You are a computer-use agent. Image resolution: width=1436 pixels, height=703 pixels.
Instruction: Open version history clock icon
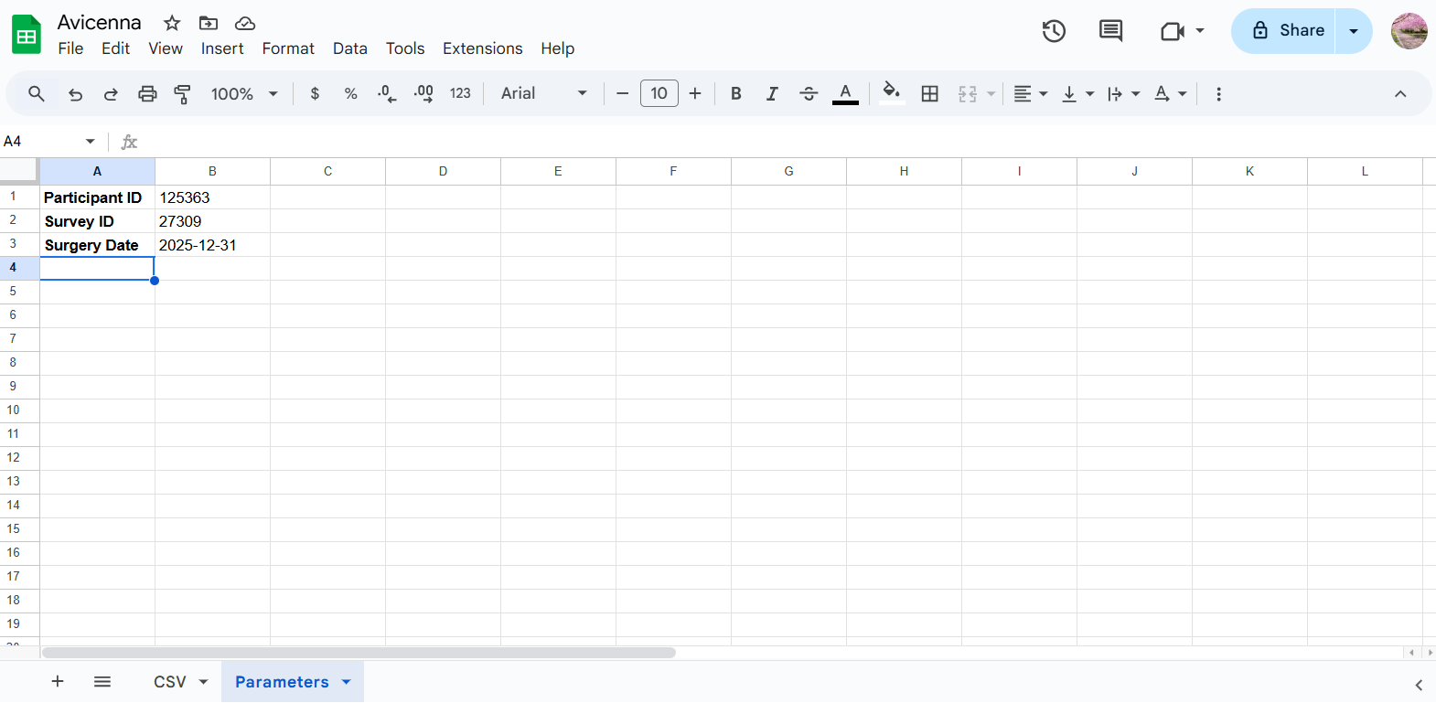click(x=1054, y=31)
